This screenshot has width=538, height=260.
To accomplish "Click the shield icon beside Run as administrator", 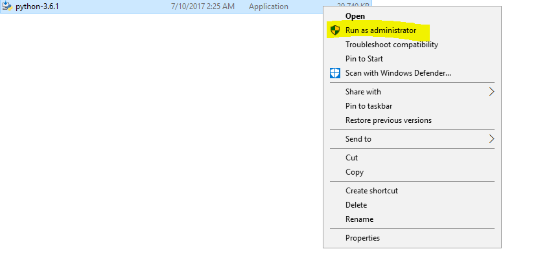I will 335,30.
